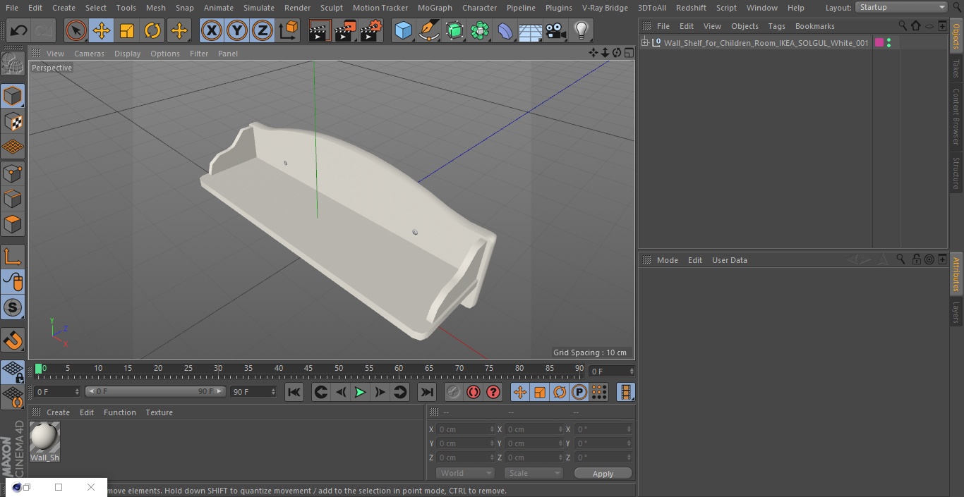Screen dimensions: 964x497
Task: Toggle Snap enable S icon
Action: point(13,307)
